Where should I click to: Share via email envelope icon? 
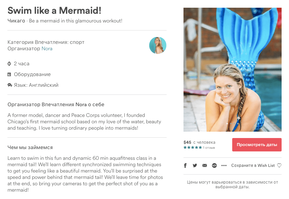coord(205,165)
